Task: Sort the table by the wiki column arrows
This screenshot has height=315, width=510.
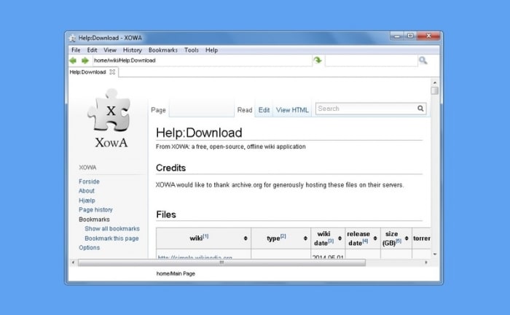Action: (246, 238)
